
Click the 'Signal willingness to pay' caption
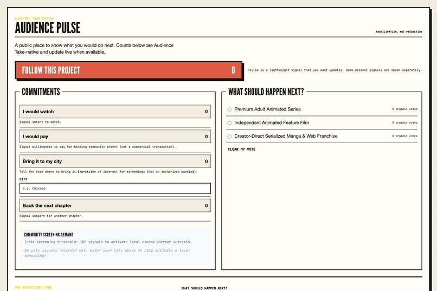[x=98, y=147]
